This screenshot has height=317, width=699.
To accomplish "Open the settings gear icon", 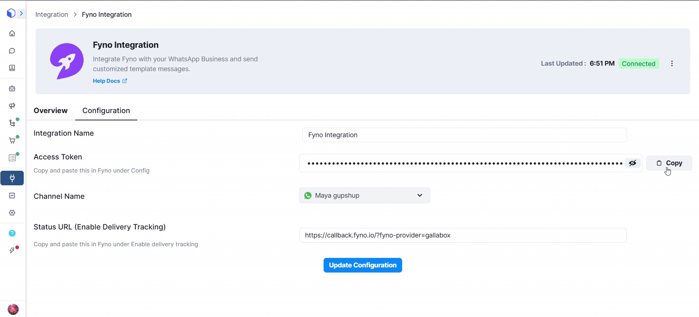I will click(x=12, y=213).
